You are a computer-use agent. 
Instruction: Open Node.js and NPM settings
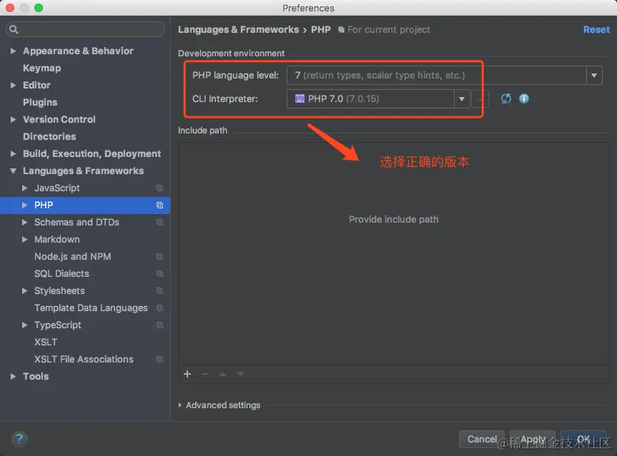[x=72, y=256]
